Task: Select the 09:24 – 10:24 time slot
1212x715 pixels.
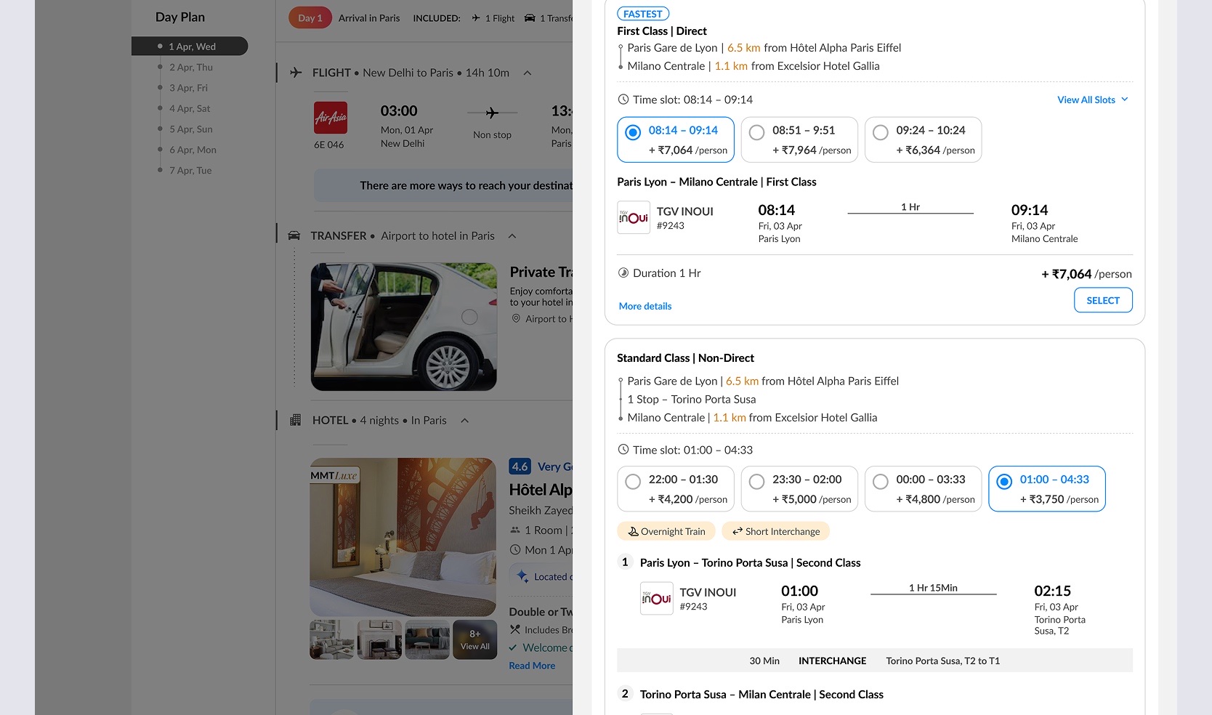Action: [923, 140]
